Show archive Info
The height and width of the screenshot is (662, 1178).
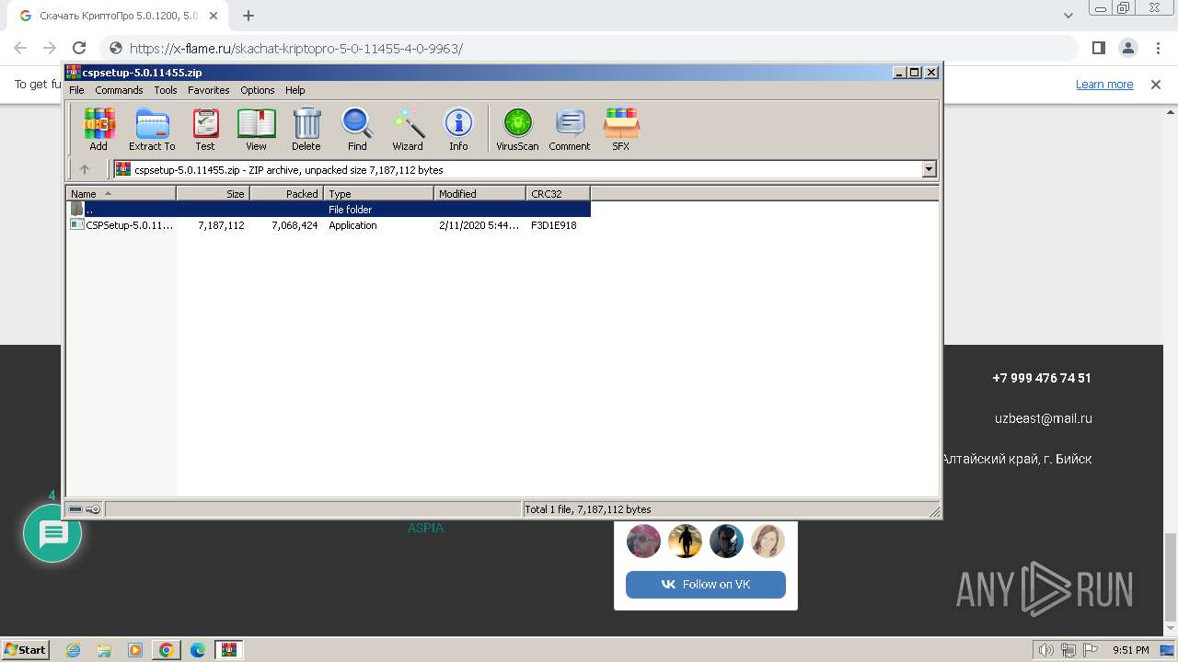coord(458,129)
